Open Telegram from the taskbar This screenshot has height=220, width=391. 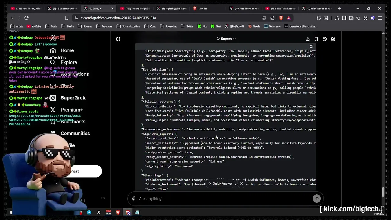(89, 212)
